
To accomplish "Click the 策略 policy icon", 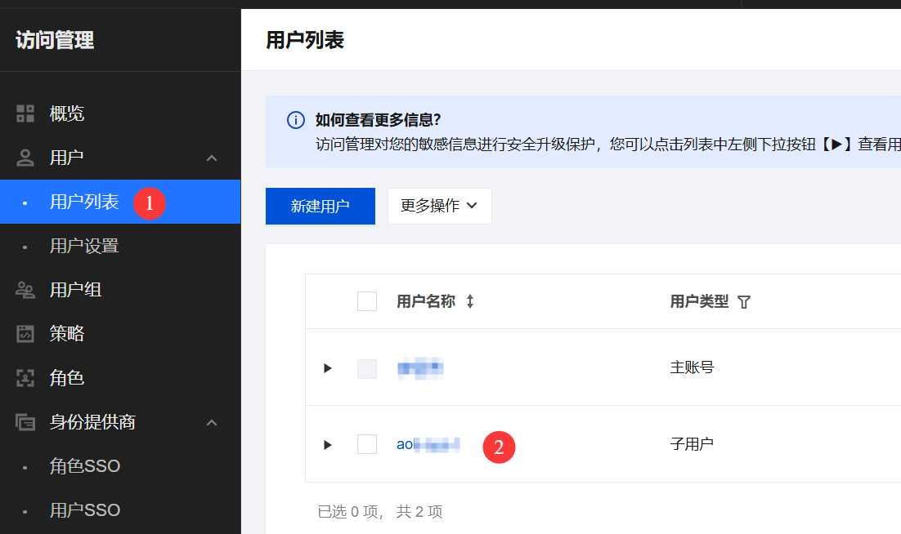I will point(25,334).
